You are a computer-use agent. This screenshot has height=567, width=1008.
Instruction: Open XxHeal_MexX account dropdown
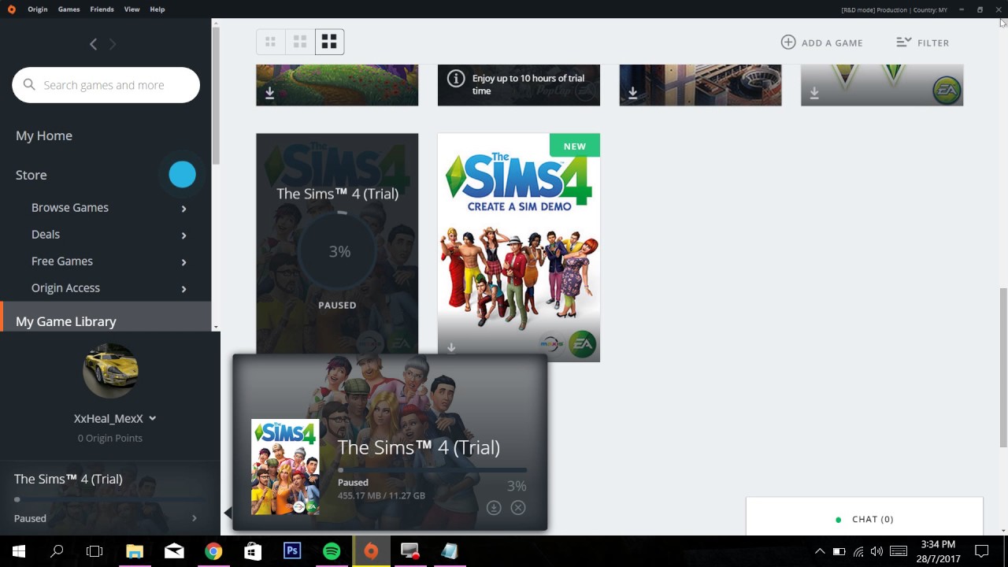tap(115, 418)
